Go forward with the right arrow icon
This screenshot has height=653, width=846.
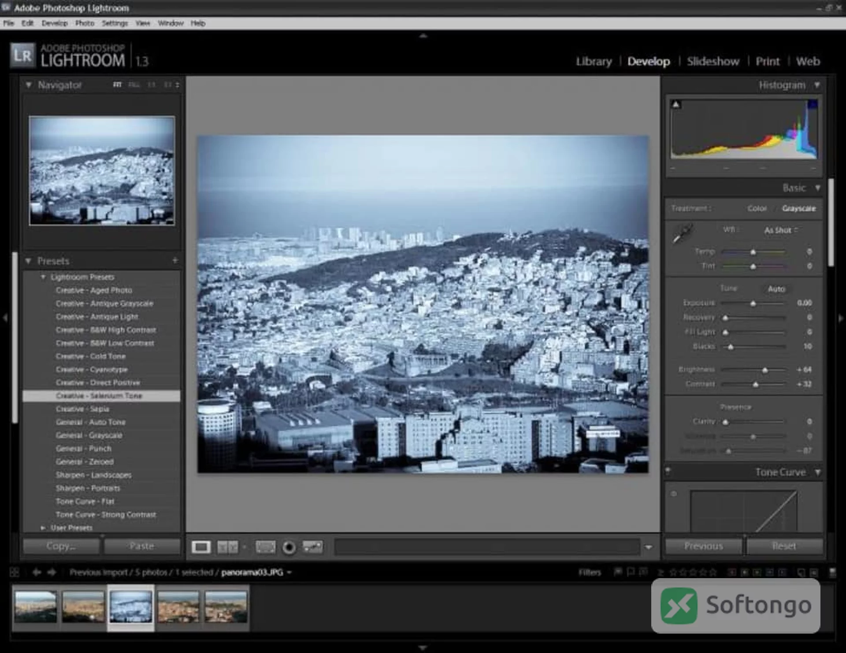click(x=52, y=572)
